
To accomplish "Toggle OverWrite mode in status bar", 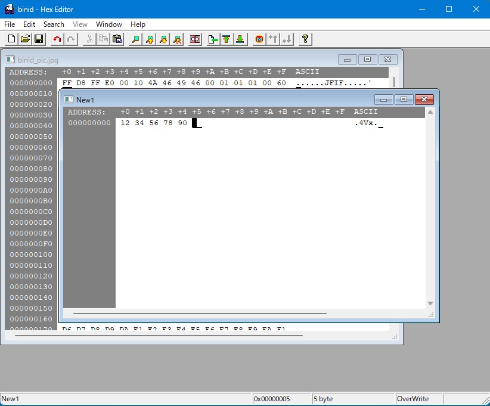I will point(413,399).
